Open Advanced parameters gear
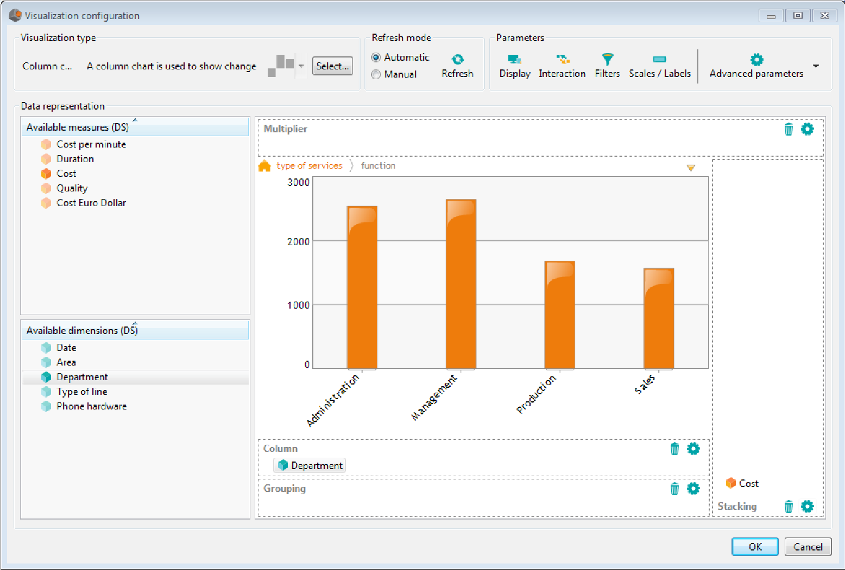Viewport: 845px width, 570px height. click(756, 60)
